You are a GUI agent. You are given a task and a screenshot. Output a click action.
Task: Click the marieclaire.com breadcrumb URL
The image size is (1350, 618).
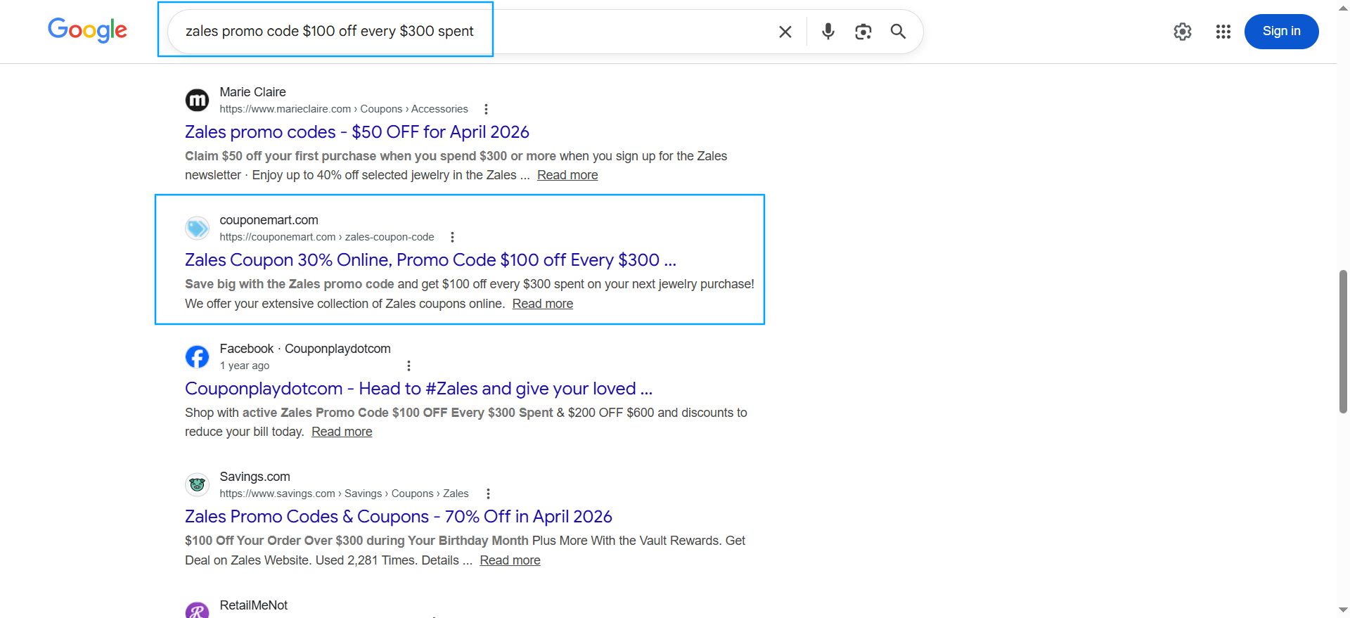click(x=344, y=109)
